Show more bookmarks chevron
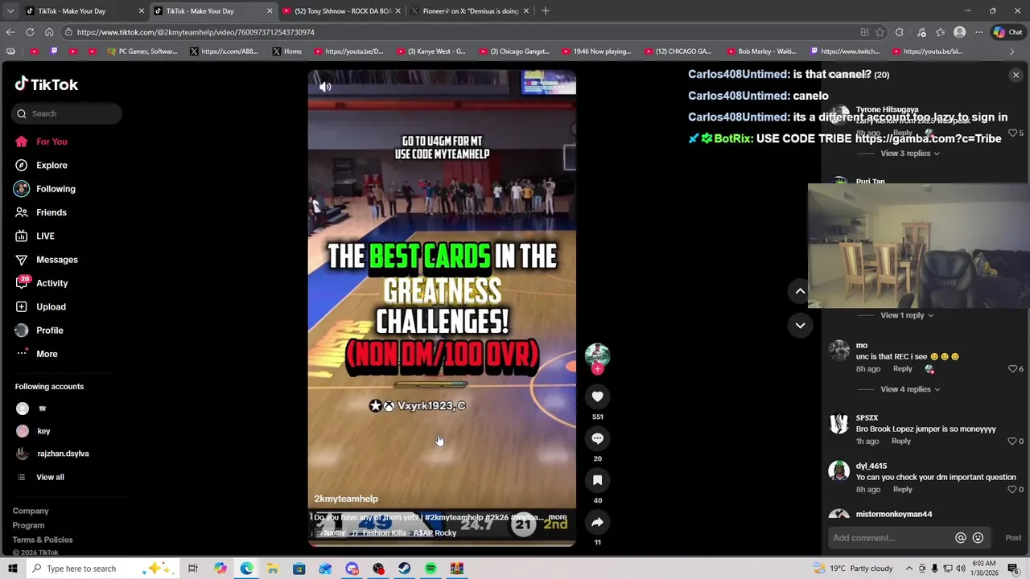The image size is (1030, 579). point(1011,51)
